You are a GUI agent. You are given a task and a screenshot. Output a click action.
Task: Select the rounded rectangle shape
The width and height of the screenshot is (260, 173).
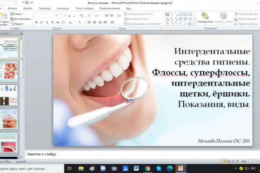coord(190,14)
